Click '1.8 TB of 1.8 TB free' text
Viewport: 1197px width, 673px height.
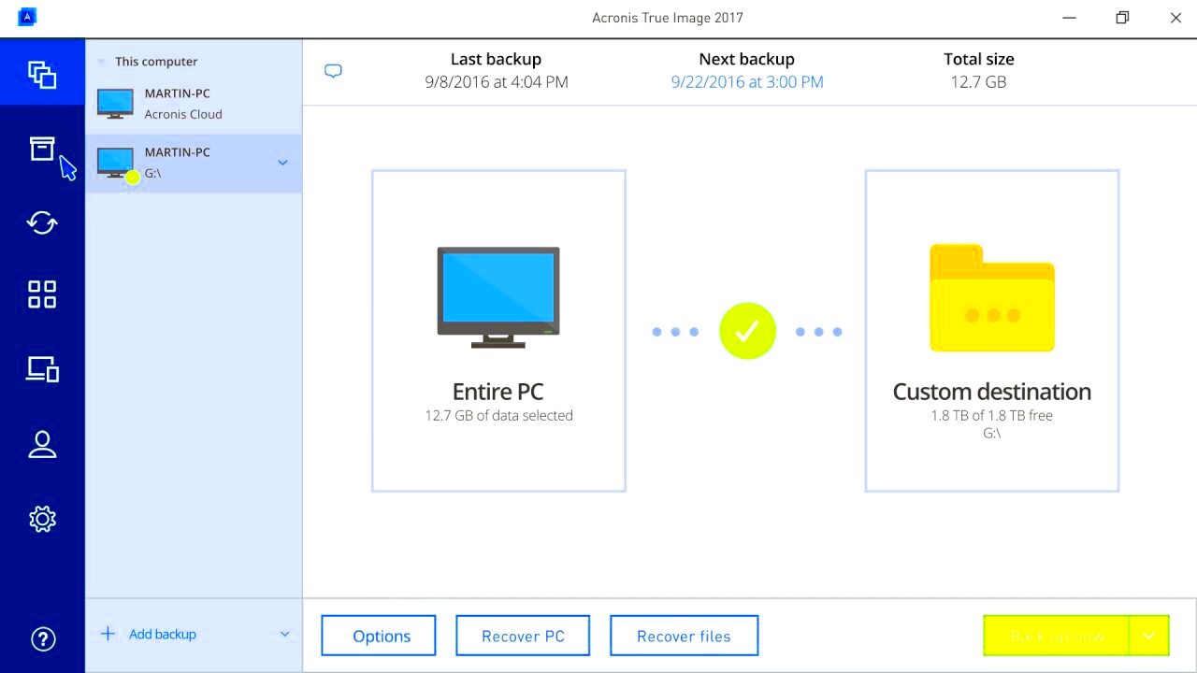(992, 415)
